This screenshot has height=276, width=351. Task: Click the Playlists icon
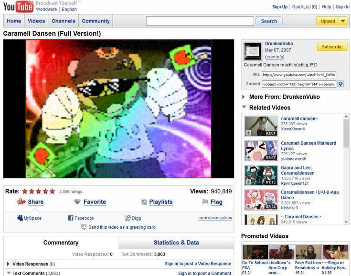(x=144, y=202)
